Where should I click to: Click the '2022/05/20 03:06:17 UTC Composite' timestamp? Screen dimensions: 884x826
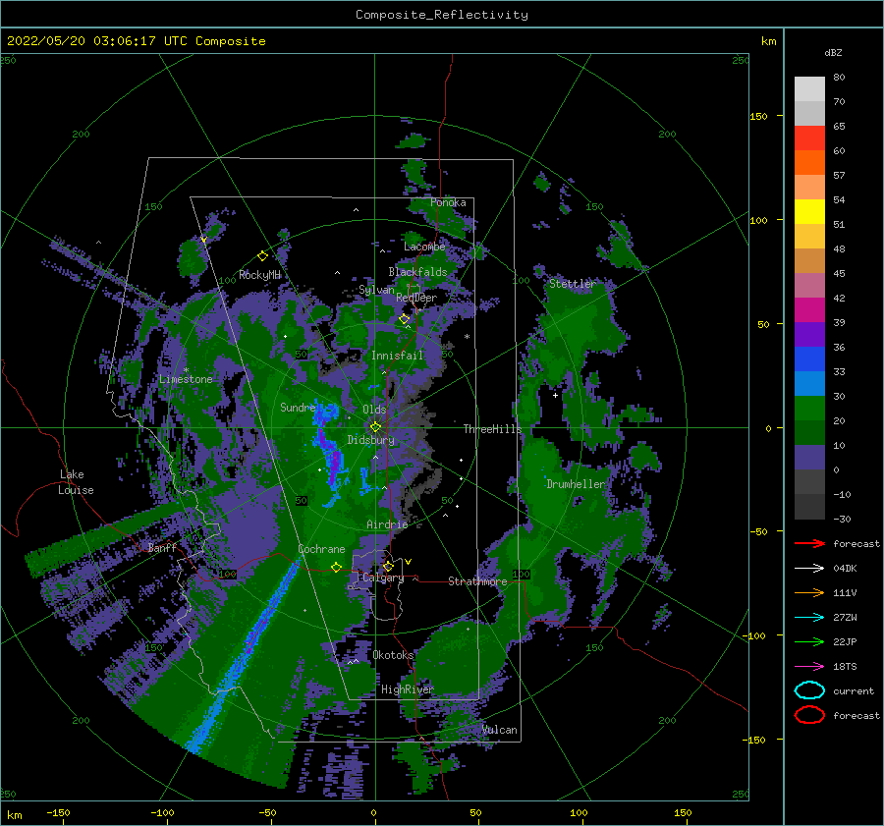[x=136, y=41]
